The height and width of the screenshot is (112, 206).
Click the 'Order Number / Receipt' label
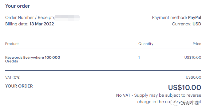[x=30, y=17]
